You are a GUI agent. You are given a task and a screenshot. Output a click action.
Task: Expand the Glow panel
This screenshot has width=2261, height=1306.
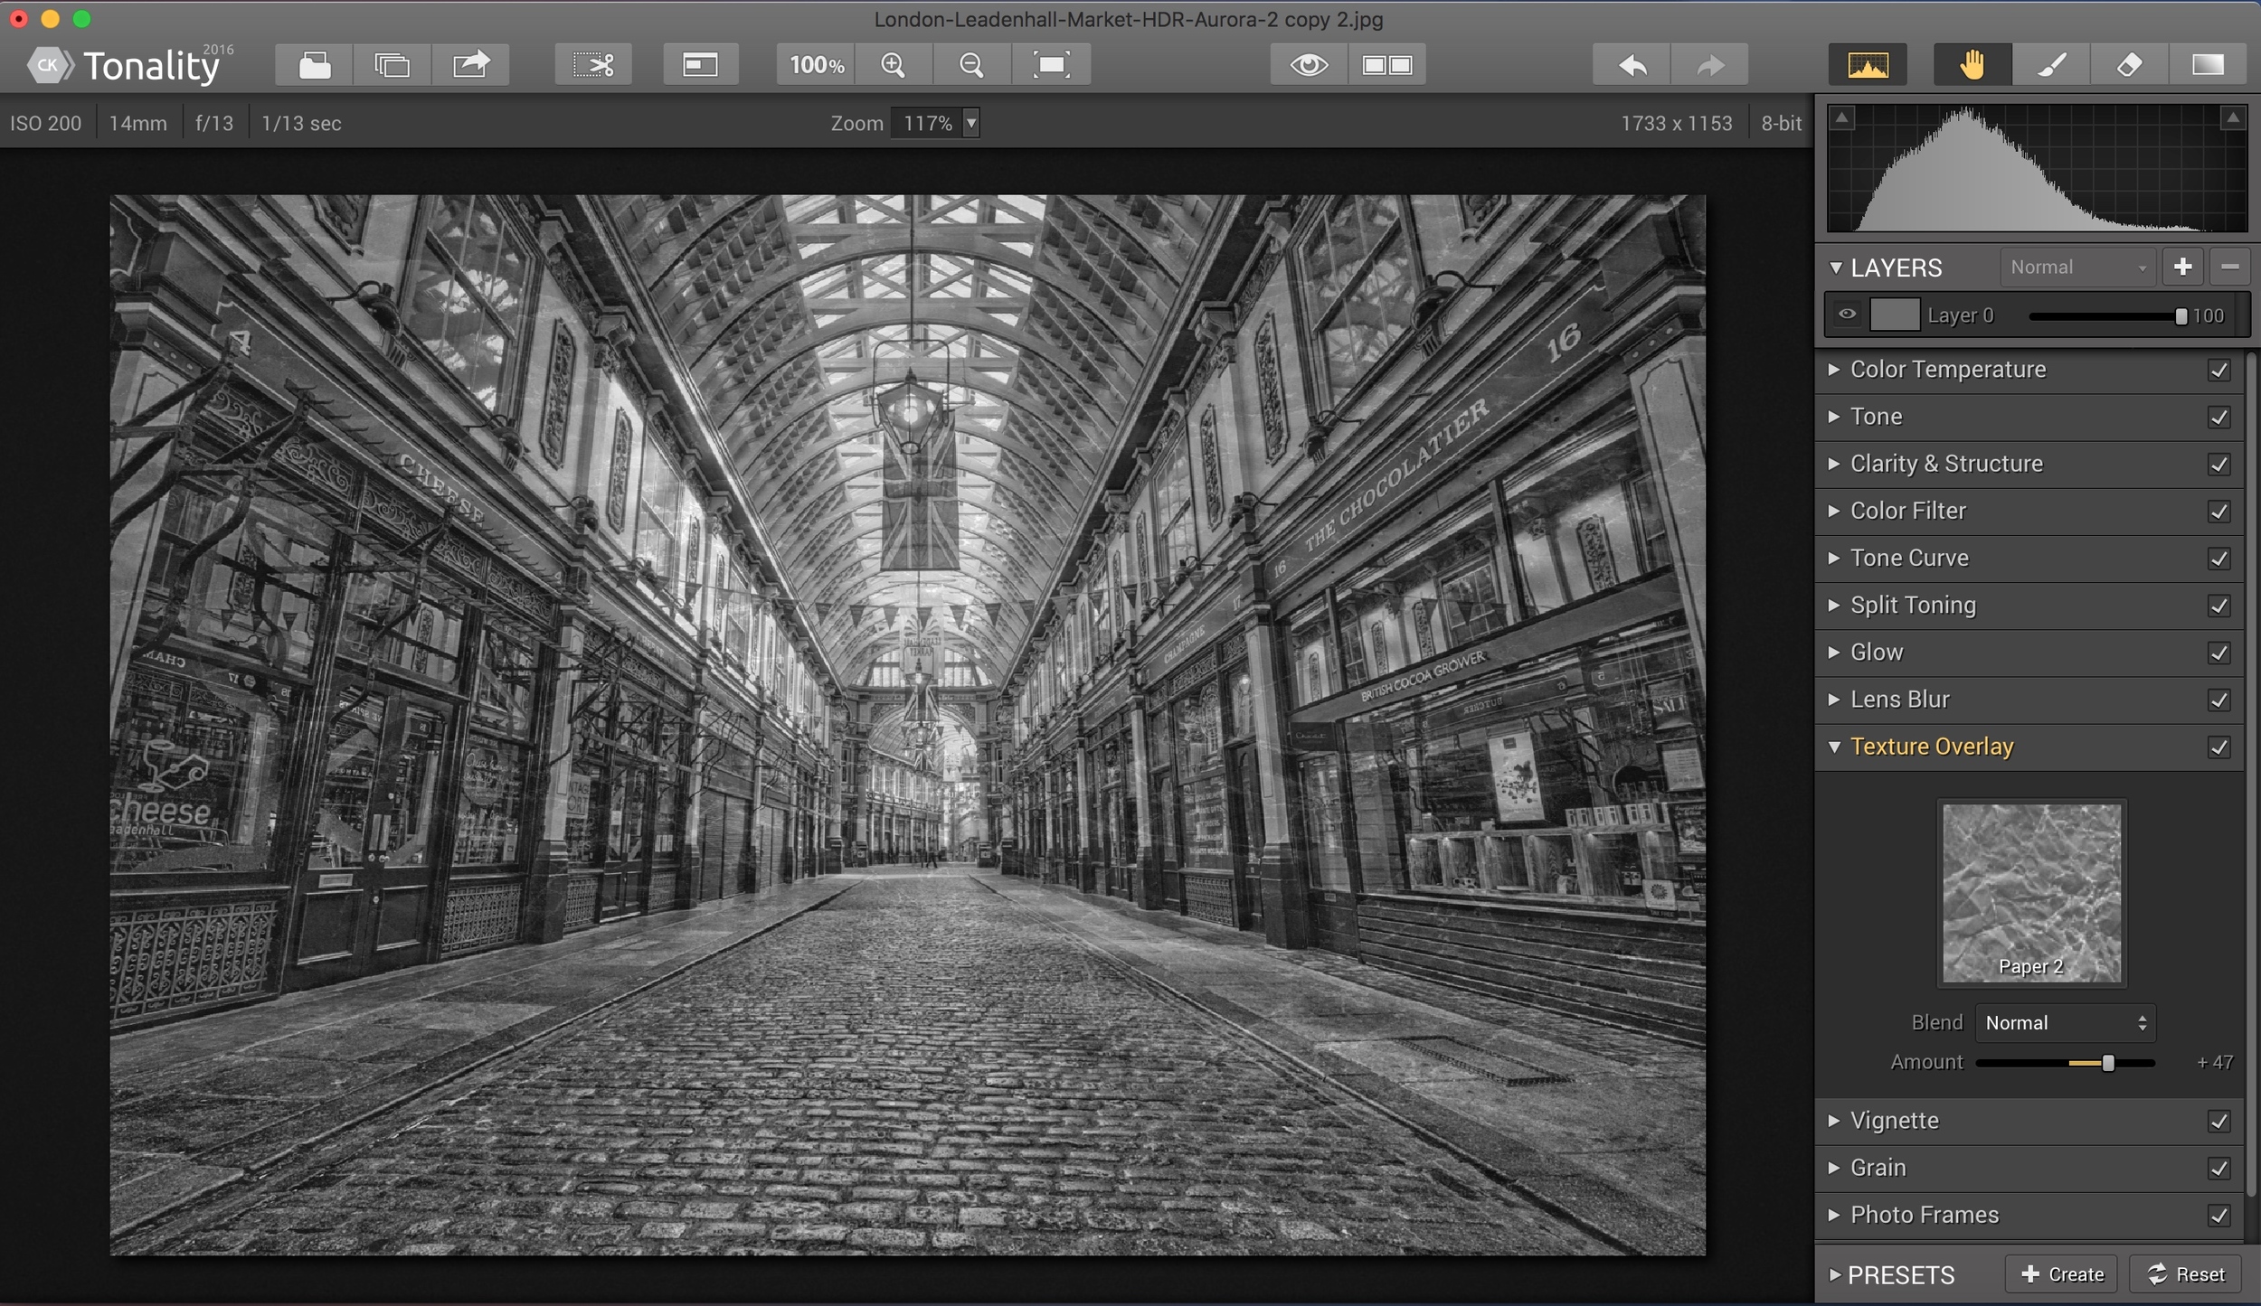1834,653
